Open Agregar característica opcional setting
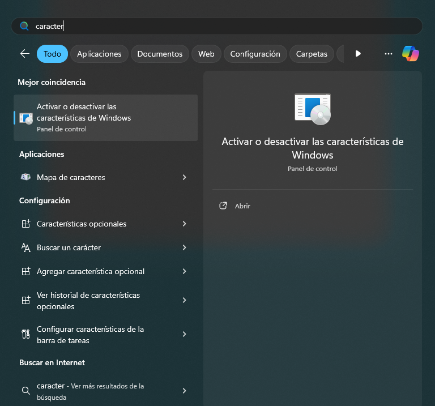435x406 pixels. coord(106,271)
